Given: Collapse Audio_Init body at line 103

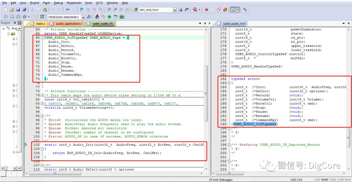Looking at the screenshot, I should point(42,149).
